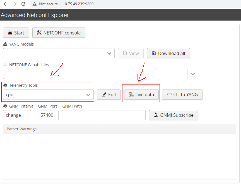Click the browser forward arrow
241x184 pixels.
(15, 4)
